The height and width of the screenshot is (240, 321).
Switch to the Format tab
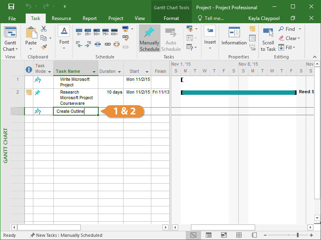[171, 18]
